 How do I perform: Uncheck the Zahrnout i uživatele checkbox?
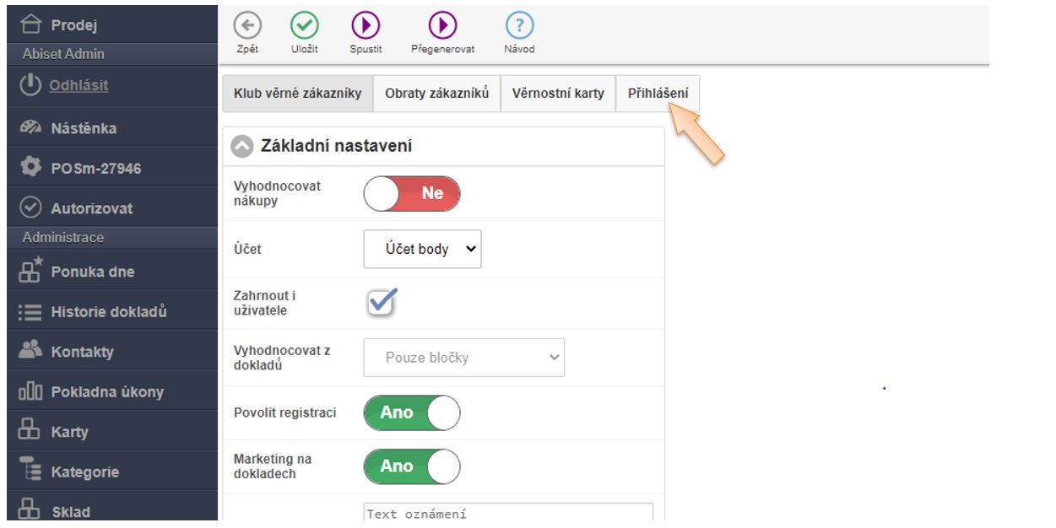click(382, 303)
